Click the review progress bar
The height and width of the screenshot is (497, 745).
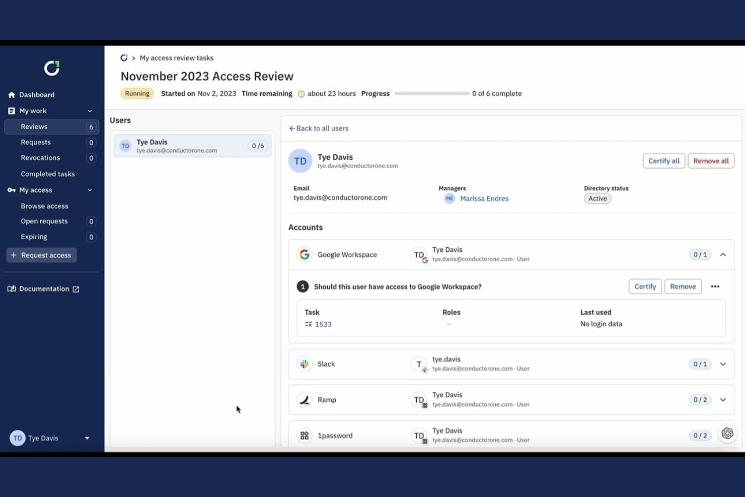click(431, 93)
